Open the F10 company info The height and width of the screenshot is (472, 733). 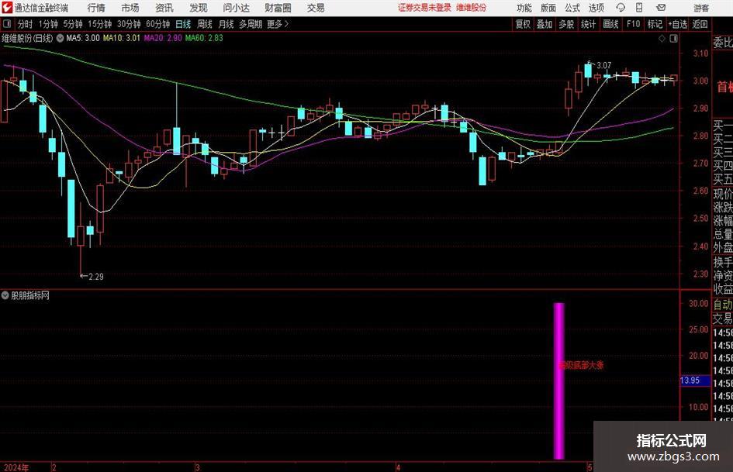click(x=633, y=24)
